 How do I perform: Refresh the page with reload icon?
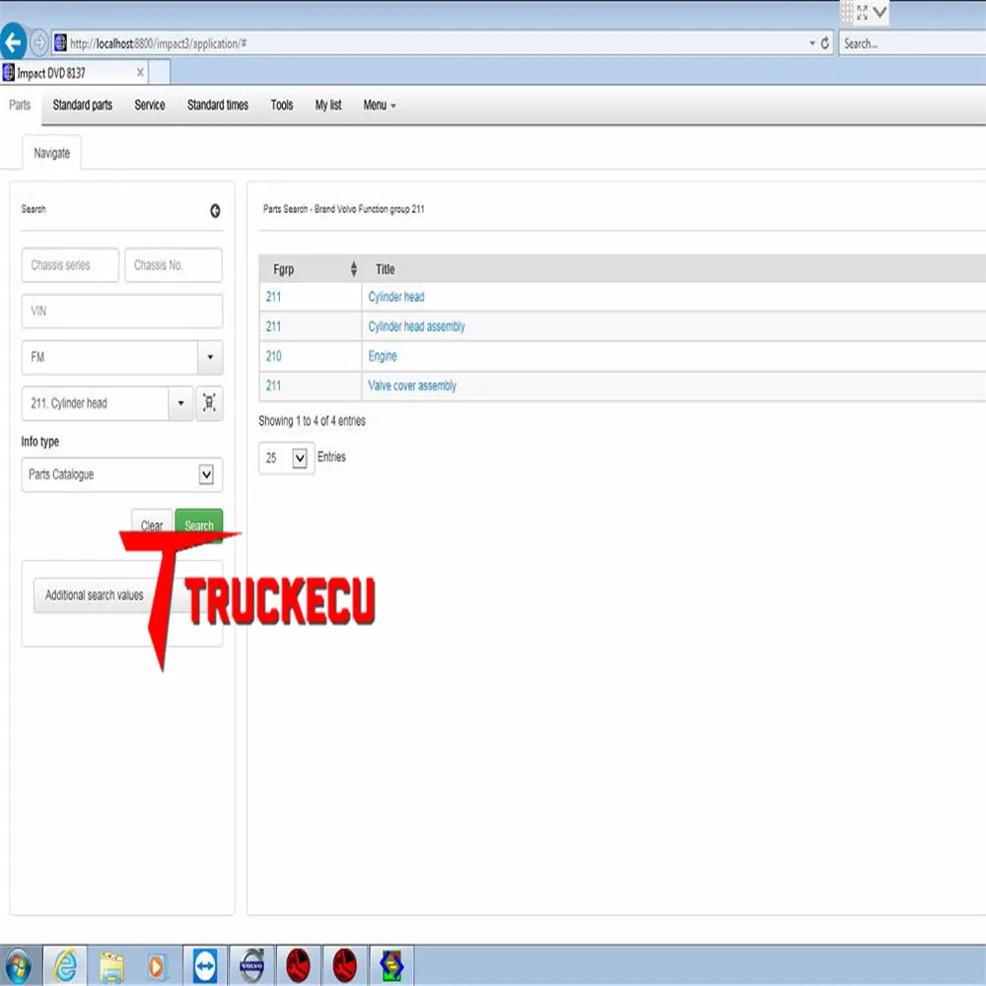tap(824, 43)
